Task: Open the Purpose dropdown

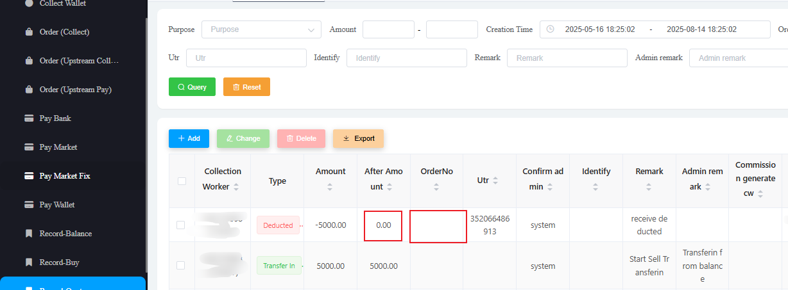Action: 261,29
